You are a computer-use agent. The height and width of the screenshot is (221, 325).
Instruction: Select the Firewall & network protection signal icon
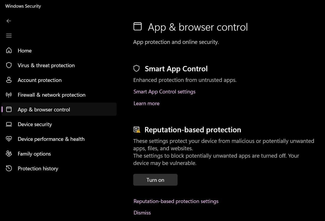point(9,95)
